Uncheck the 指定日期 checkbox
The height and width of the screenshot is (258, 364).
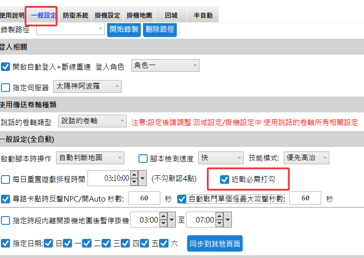click(5, 243)
